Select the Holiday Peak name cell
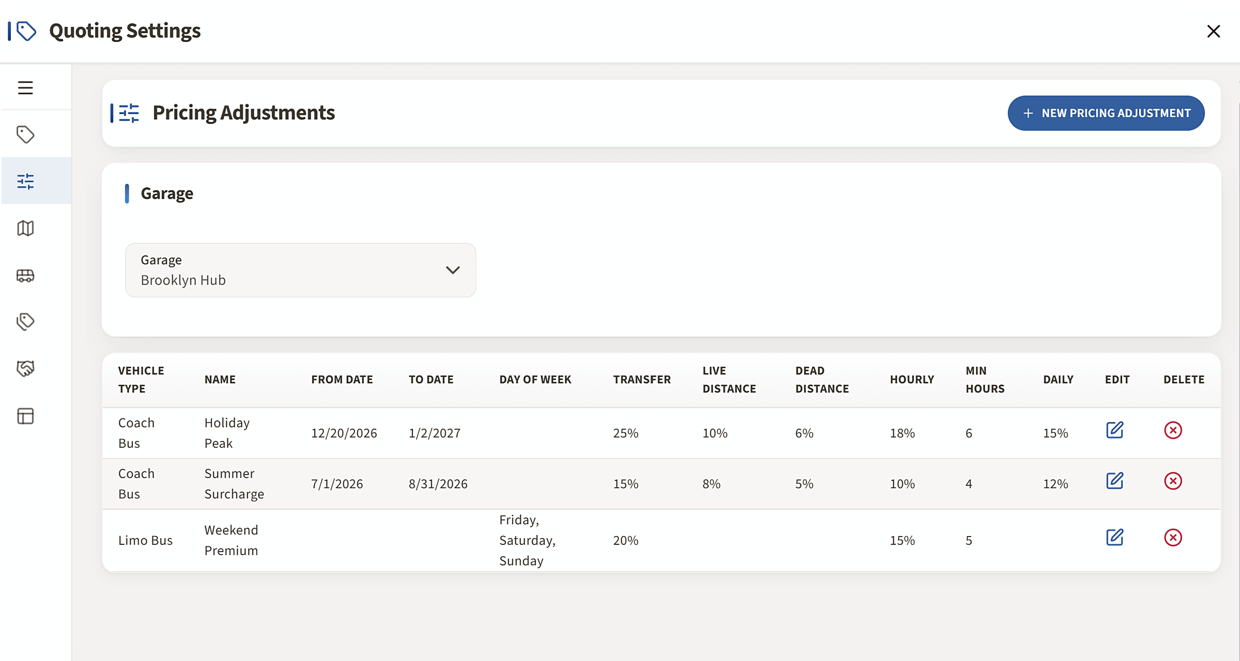This screenshot has width=1240, height=661. click(227, 433)
